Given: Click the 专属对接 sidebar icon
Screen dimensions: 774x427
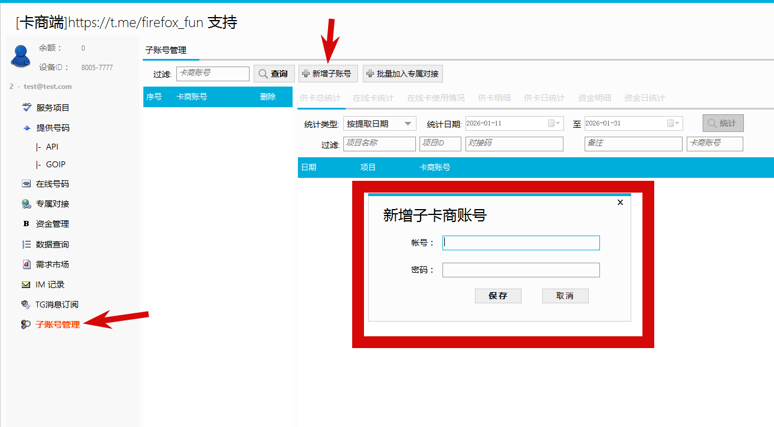Looking at the screenshot, I should 26,204.
